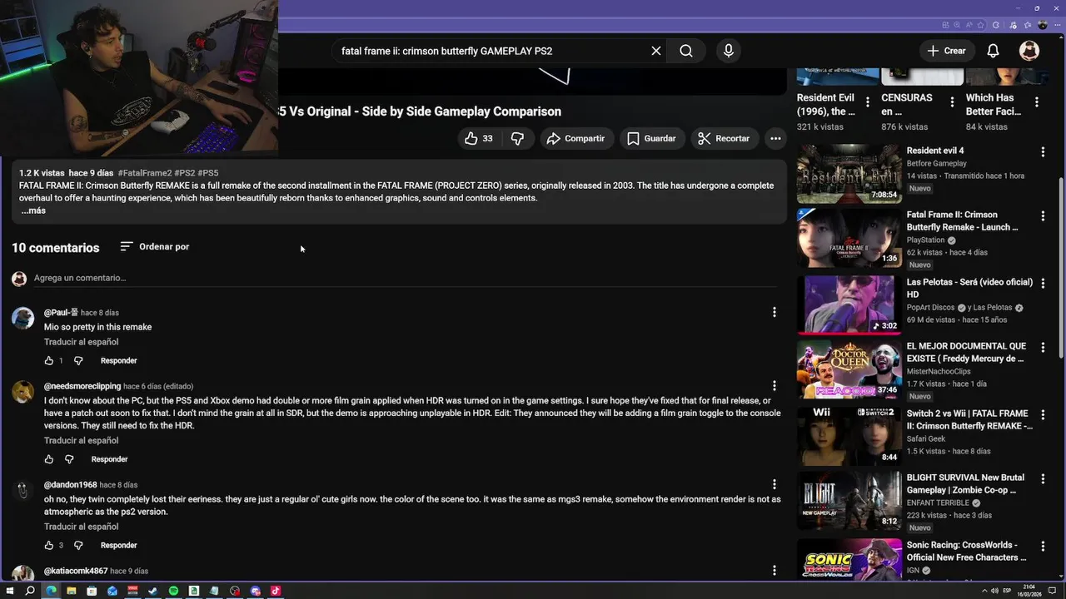Click the Crear button

click(x=946, y=51)
